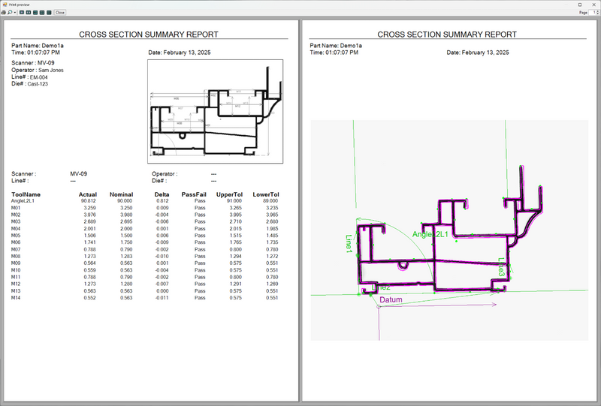Click the Datum label on drawing
The image size is (601, 406).
(391, 299)
